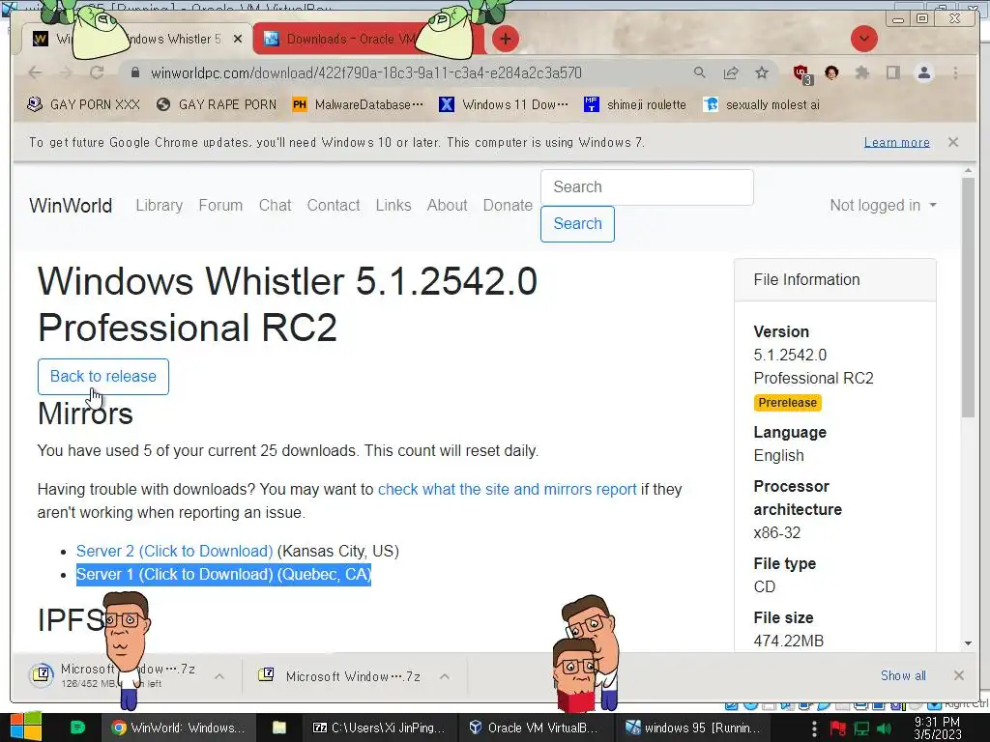The height and width of the screenshot is (742, 990).
Task: Switch to windows 95 [Running] taskbar button
Action: pos(692,728)
